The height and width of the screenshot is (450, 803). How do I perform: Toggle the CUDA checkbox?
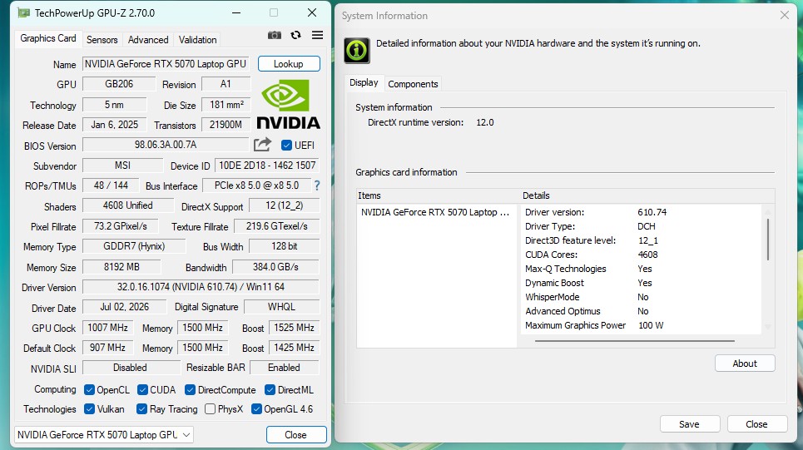[142, 390]
